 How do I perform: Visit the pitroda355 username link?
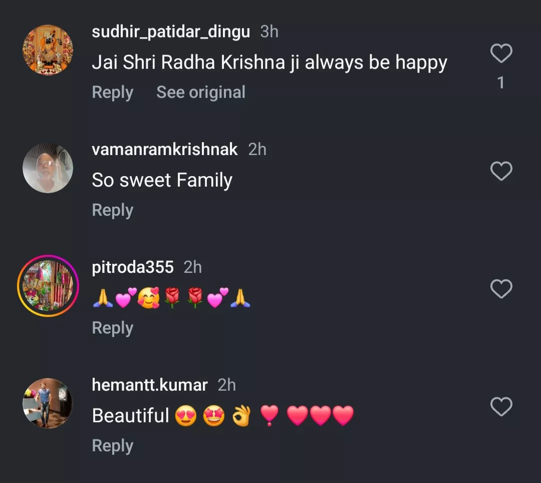[133, 267]
